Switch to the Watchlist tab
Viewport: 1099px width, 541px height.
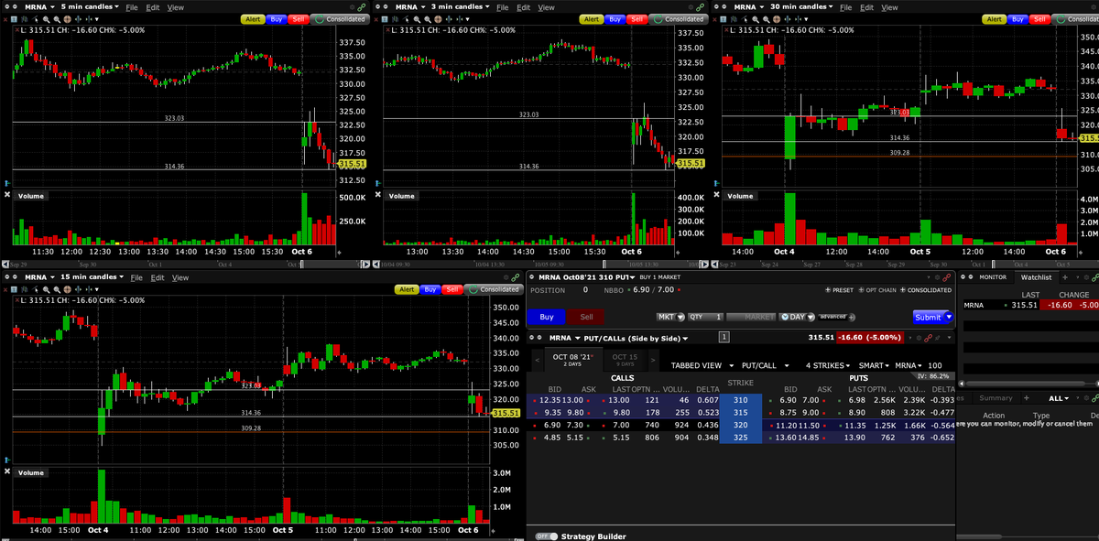1036,276
